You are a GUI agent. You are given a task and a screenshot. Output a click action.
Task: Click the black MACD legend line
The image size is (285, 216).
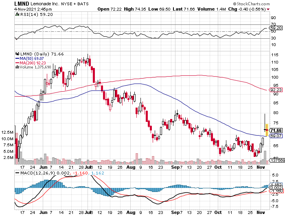(x=18, y=173)
